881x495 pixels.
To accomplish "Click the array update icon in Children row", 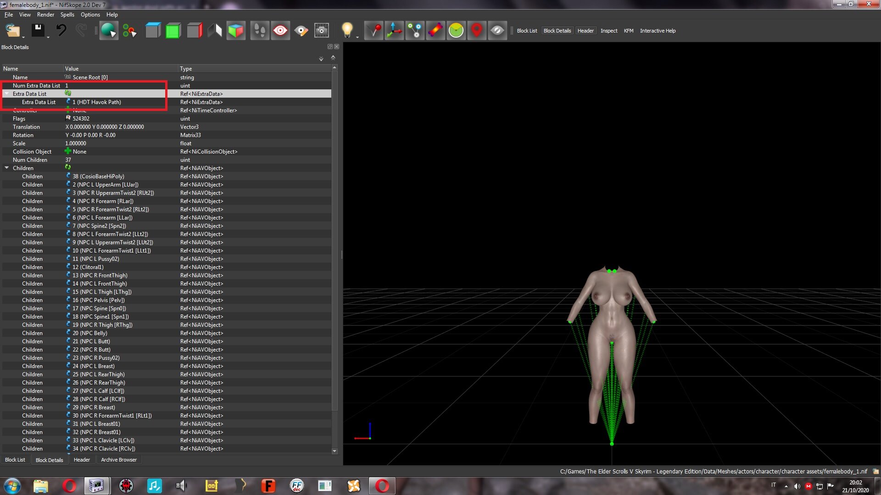I will pyautogui.click(x=68, y=168).
